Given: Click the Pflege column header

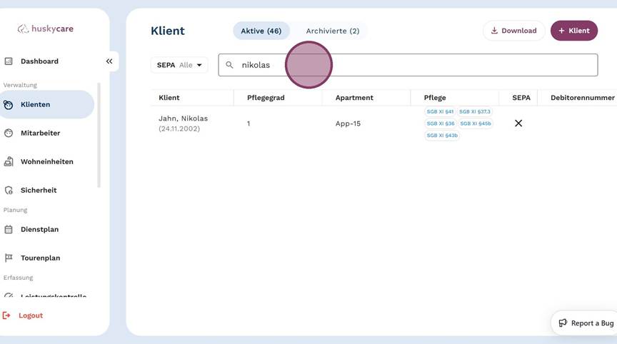Looking at the screenshot, I should tap(435, 98).
